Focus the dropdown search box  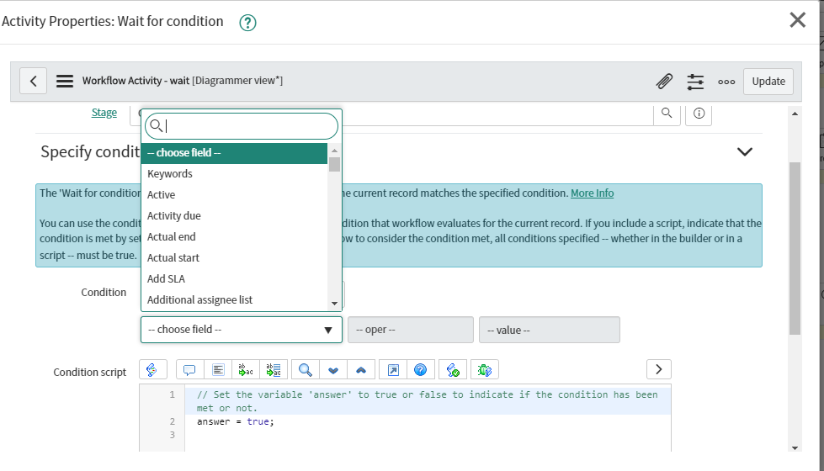click(x=242, y=126)
